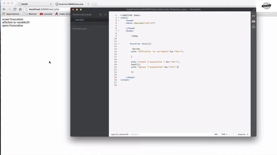
Task: Click the closing ?> tag on line 23
Action: tap(132, 72)
